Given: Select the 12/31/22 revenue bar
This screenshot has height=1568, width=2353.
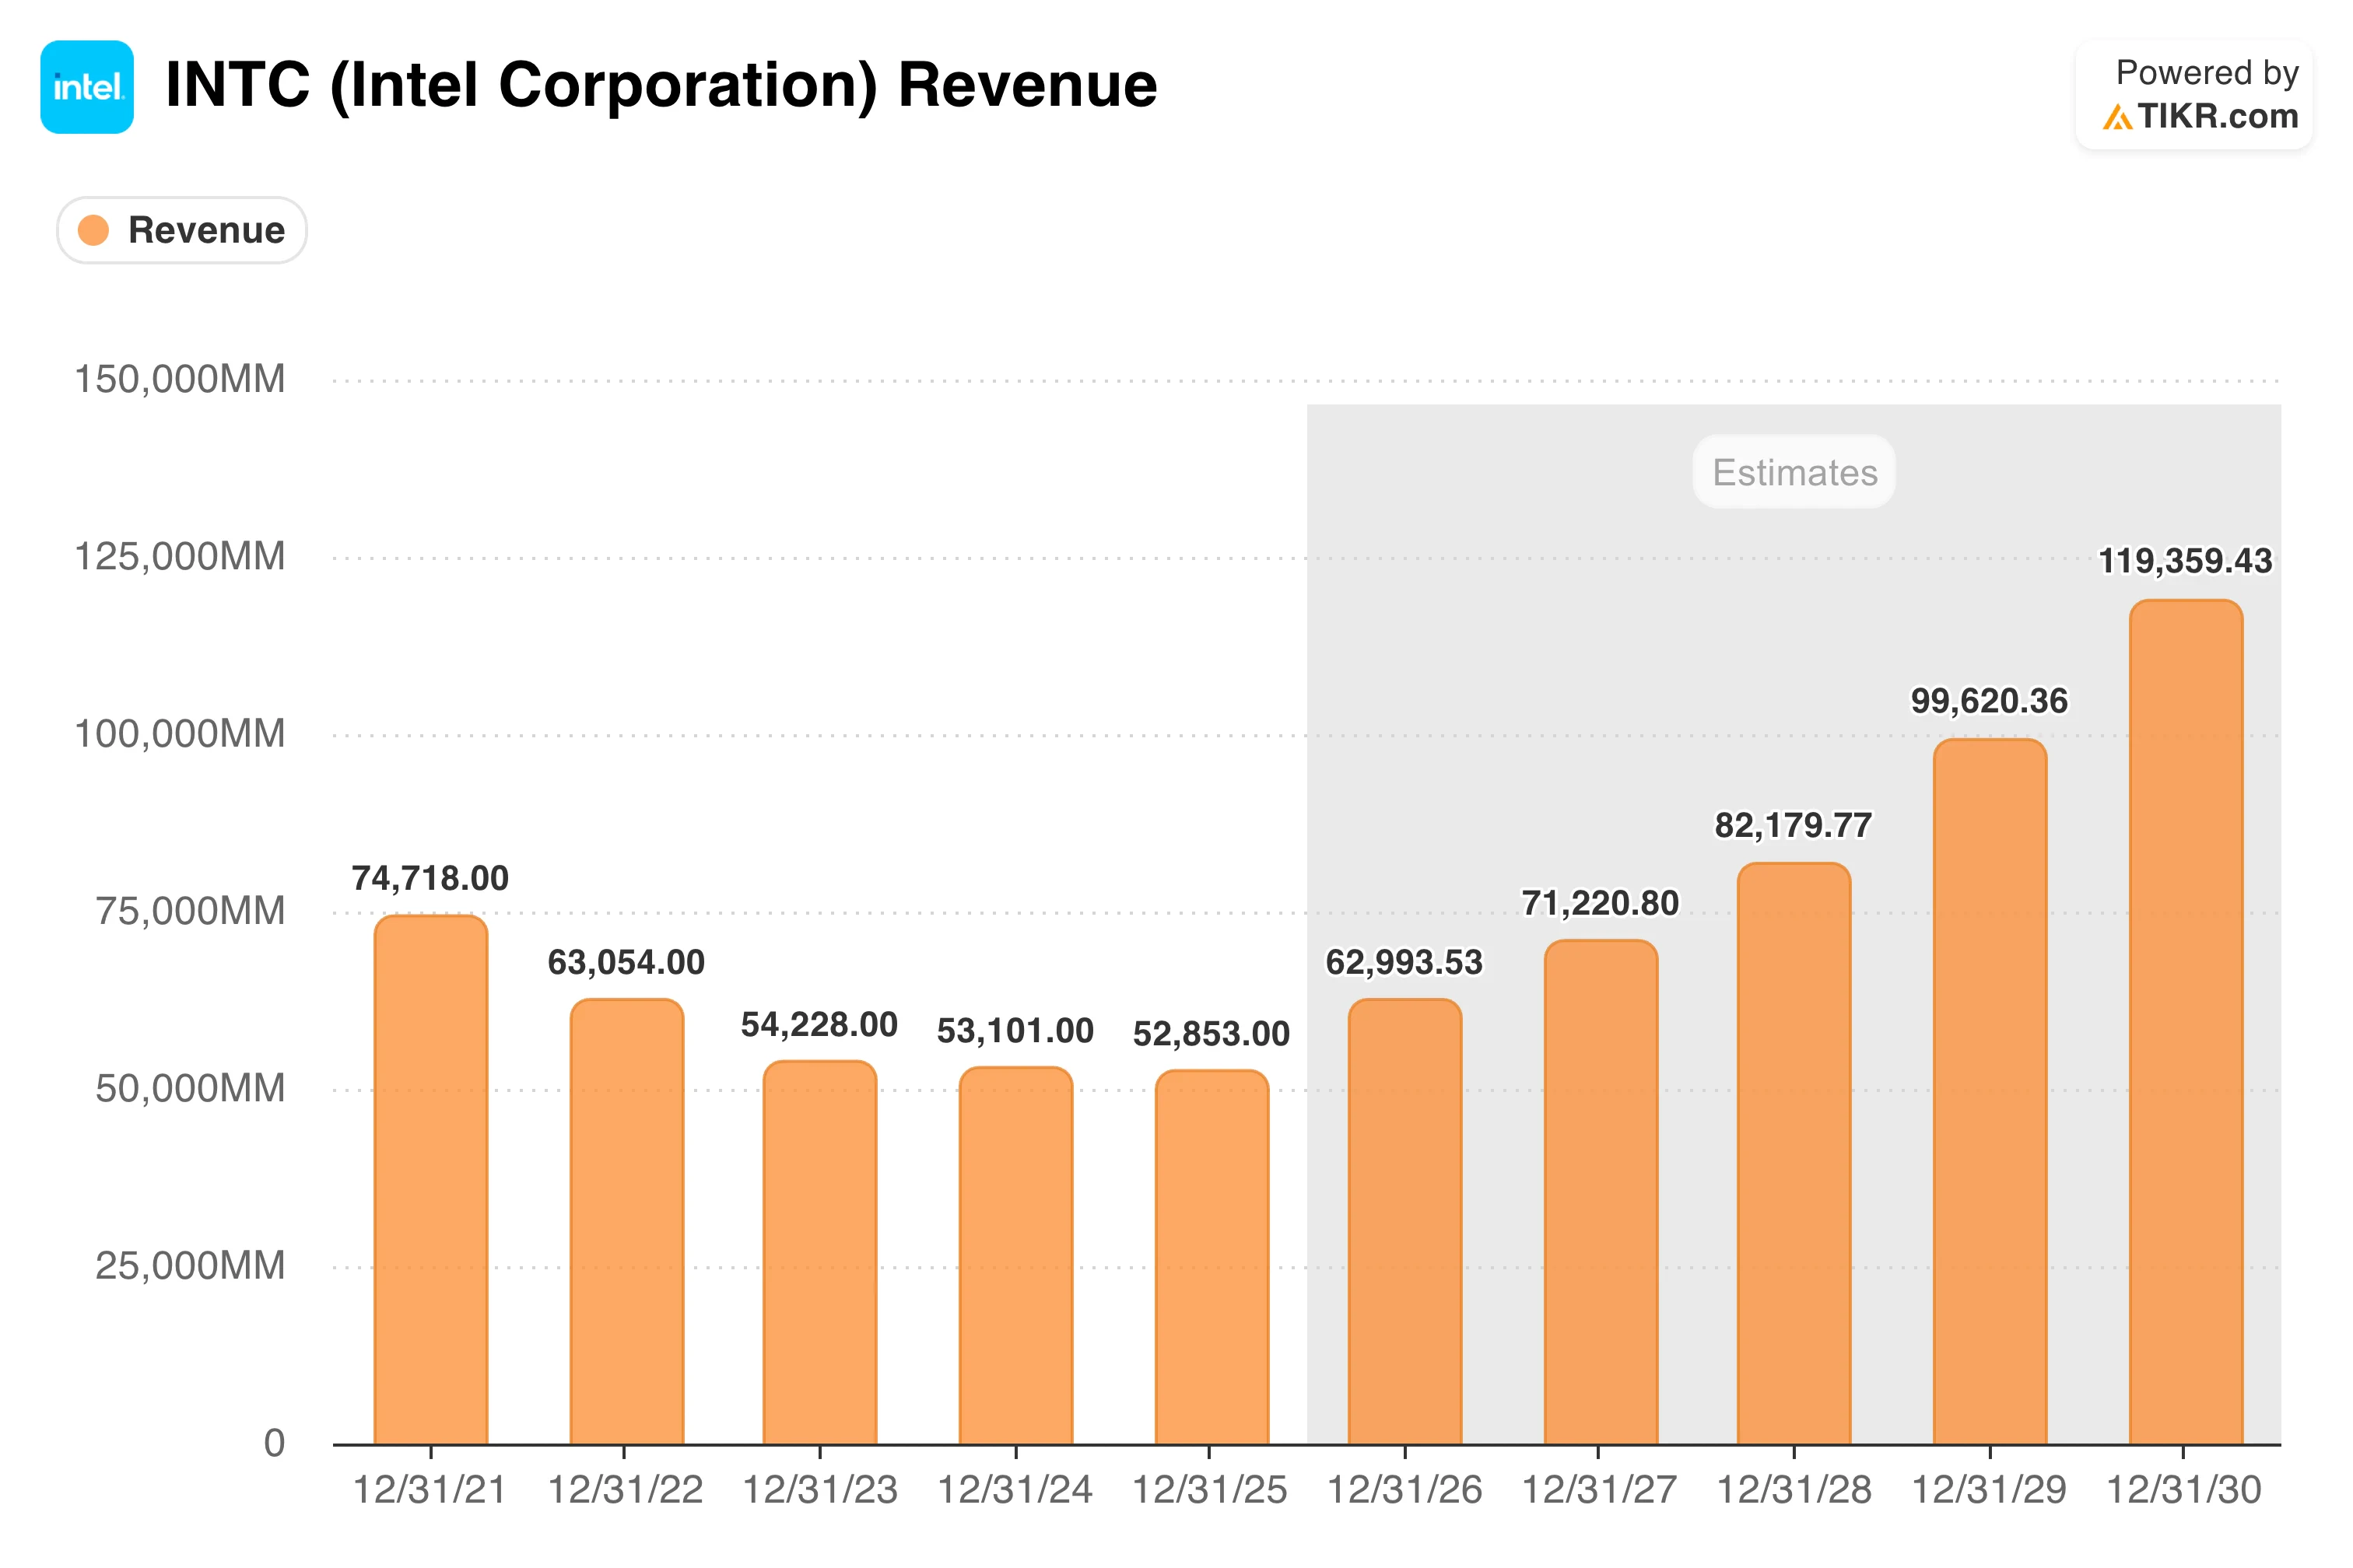Looking at the screenshot, I should tap(627, 1222).
